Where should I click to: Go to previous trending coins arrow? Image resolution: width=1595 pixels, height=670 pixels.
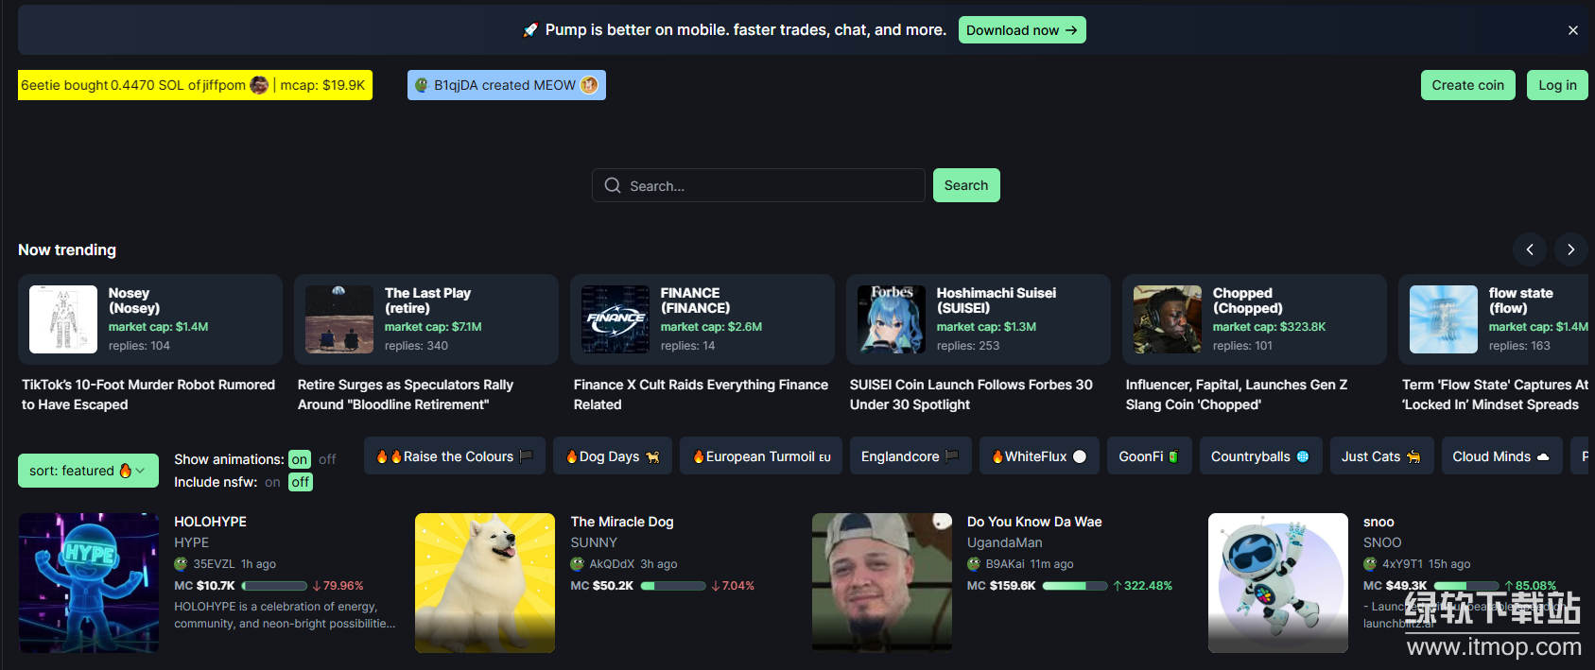1530,249
